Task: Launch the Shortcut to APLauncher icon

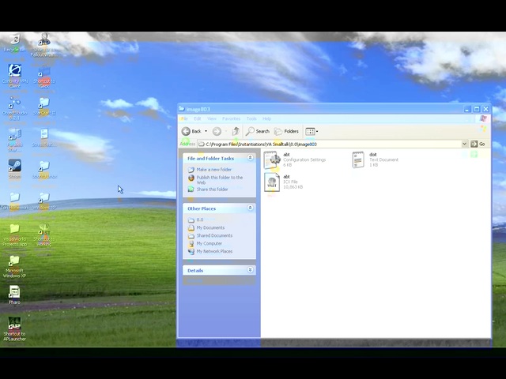Action: click(x=14, y=328)
